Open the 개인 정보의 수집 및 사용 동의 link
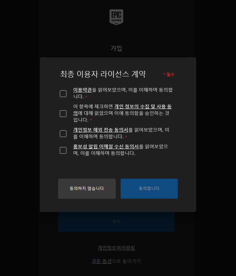 (x=143, y=107)
